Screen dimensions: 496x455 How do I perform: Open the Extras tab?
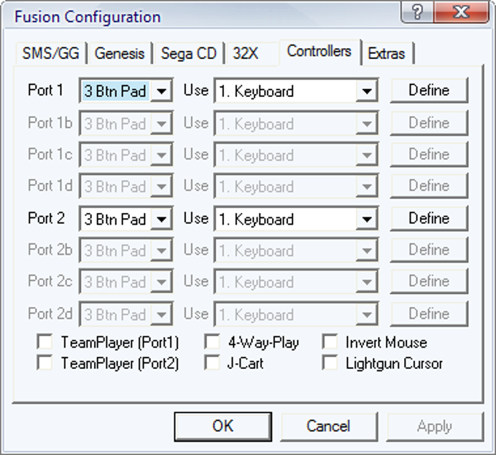coord(387,53)
